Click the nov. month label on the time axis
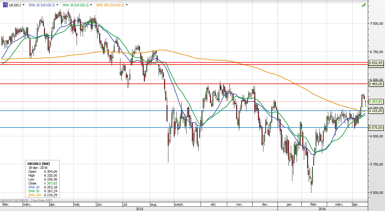Viewport: 385px width, 211px height. click(x=240, y=204)
